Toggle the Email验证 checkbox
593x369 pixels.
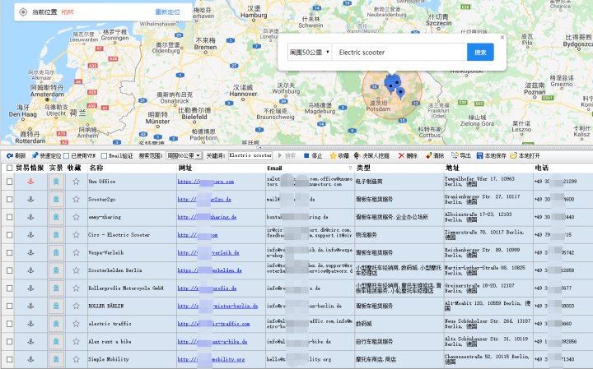click(x=104, y=156)
